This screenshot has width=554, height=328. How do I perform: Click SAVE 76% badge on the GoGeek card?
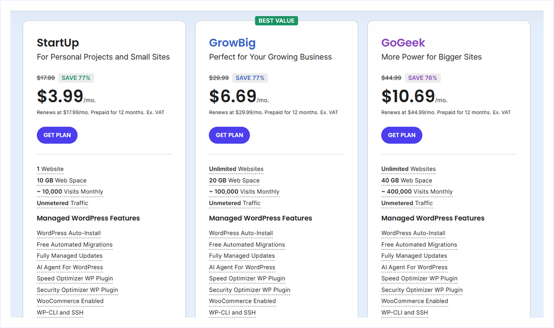tap(422, 78)
